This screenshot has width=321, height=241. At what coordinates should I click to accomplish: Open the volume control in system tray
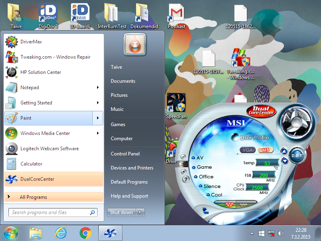coord(280,233)
